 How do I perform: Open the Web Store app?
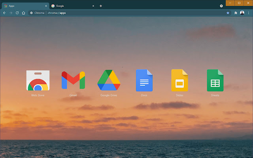point(38,81)
